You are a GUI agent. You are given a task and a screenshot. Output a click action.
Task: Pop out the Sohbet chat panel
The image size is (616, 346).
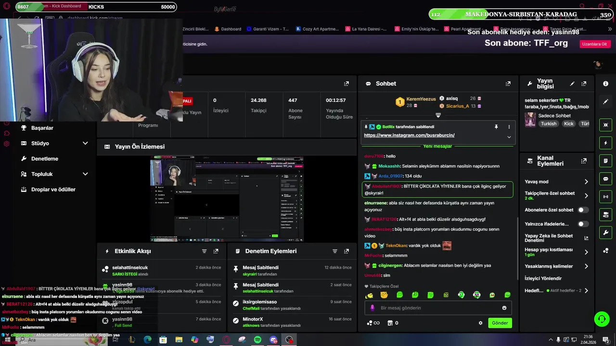508,84
